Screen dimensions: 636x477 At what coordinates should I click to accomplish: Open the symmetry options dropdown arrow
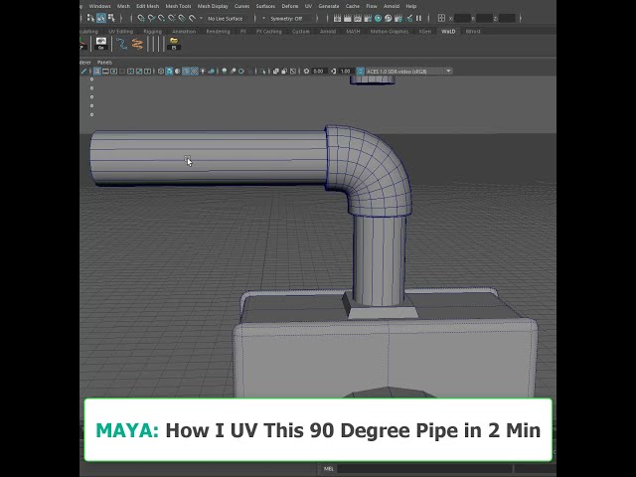263,18
